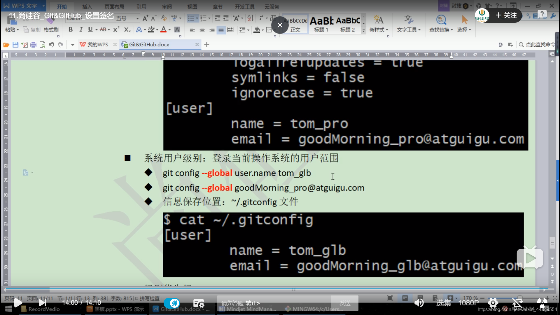Increase the paragraph indent
The image size is (560, 315).
click(226, 18)
